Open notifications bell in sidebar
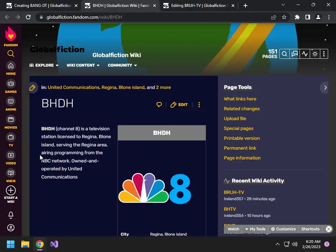This screenshot has height=252, width=336. [x=11, y=215]
